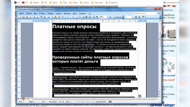Image resolution: width=190 pixels, height=107 pixels.
Task: Activate the Format Painter brush
Action: [x=59, y=17]
